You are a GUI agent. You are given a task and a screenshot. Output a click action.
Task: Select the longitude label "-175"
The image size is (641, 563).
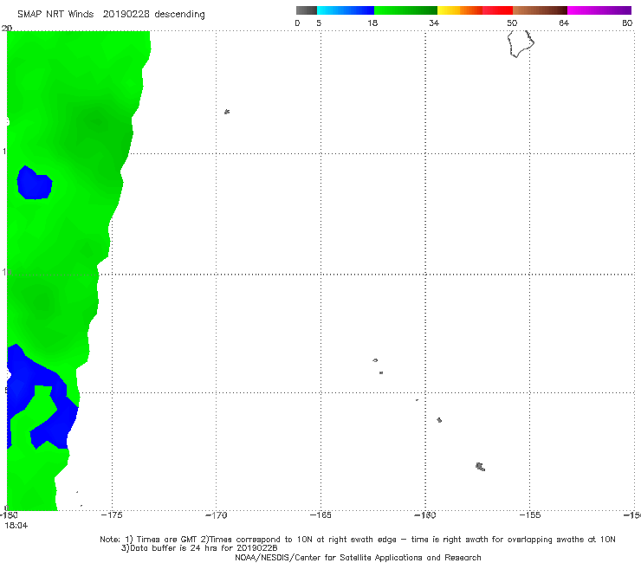pyautogui.click(x=112, y=515)
